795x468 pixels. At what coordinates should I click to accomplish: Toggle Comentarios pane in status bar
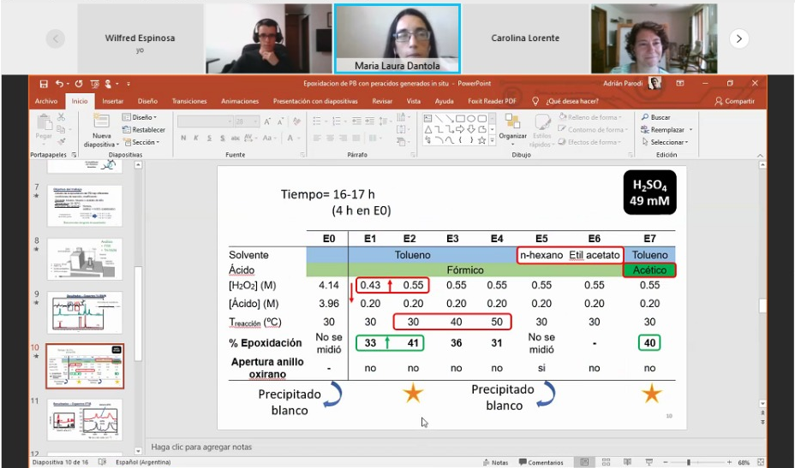(x=540, y=462)
